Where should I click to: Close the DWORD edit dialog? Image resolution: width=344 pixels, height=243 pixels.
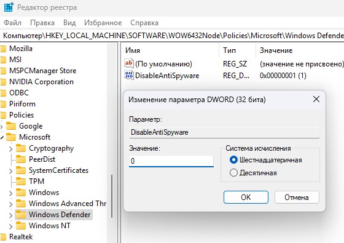[316, 99]
